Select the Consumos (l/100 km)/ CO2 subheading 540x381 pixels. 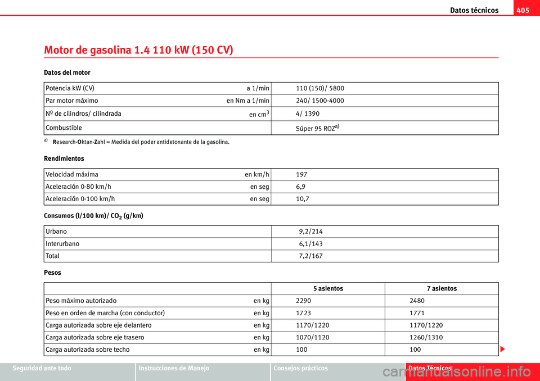coord(93,216)
